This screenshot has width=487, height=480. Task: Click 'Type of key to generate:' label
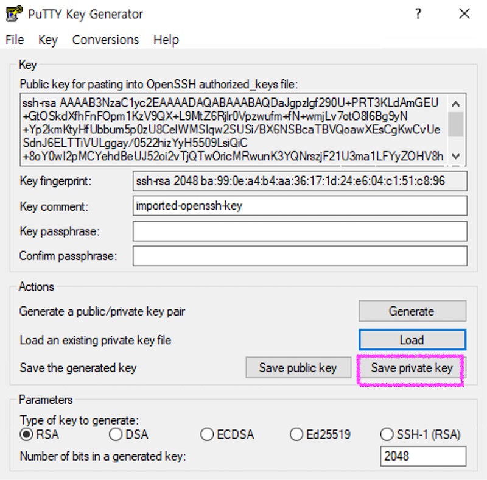[79, 420]
